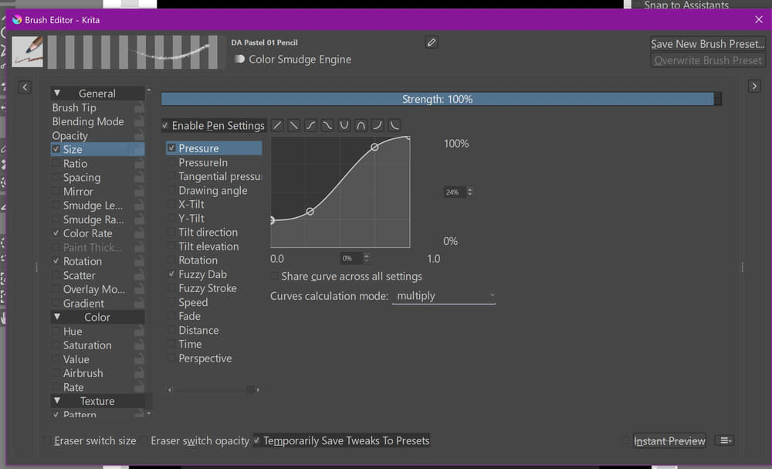
Task: Select the S-shaped curve preset
Action: click(310, 125)
